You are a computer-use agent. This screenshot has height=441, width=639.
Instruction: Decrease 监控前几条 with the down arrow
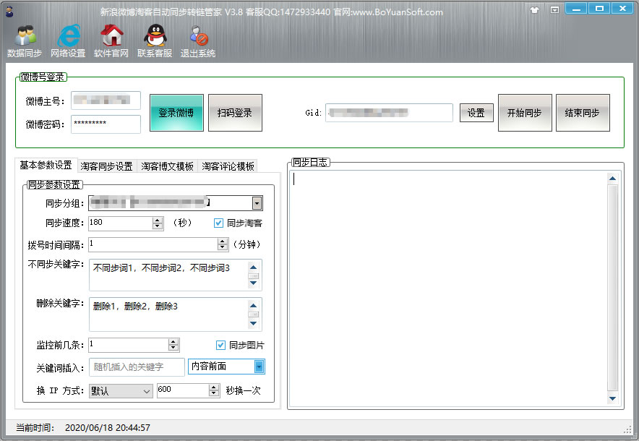pyautogui.click(x=173, y=348)
